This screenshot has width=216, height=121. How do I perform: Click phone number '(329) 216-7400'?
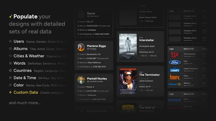[99, 99]
